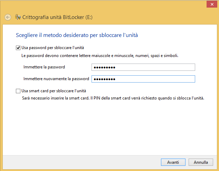Click the 'Le password devono contenere lettere' hint text
This screenshot has height=171, width=219.
pos(100,56)
